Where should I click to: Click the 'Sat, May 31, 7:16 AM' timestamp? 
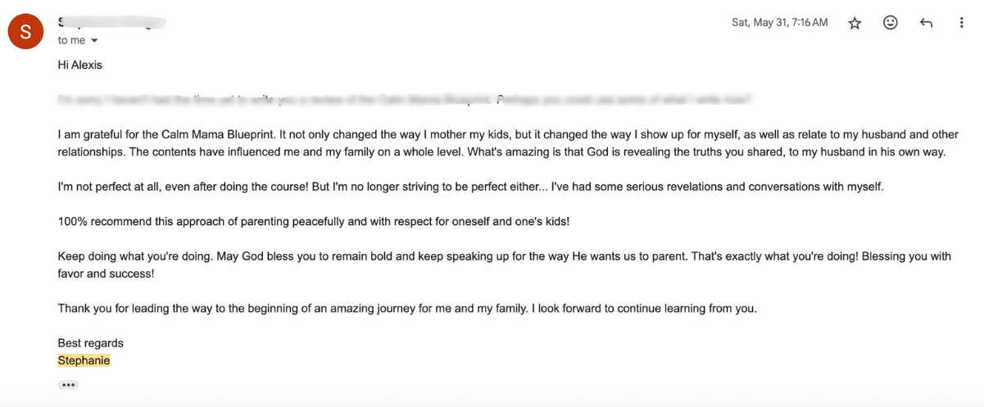tap(779, 23)
